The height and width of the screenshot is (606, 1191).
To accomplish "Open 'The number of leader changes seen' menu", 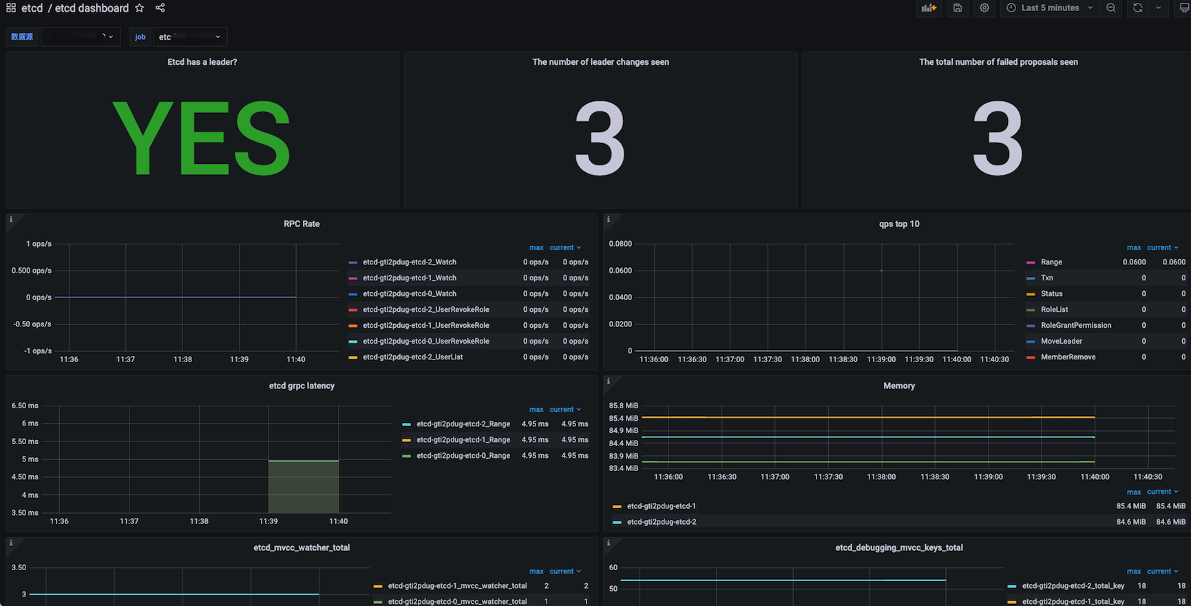I will (600, 62).
